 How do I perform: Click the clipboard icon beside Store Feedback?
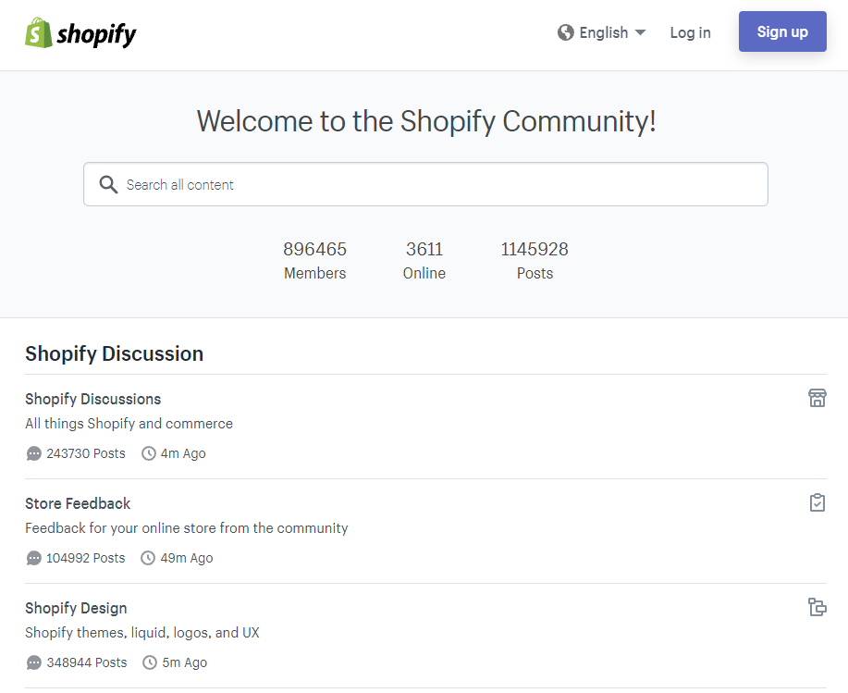click(x=817, y=502)
